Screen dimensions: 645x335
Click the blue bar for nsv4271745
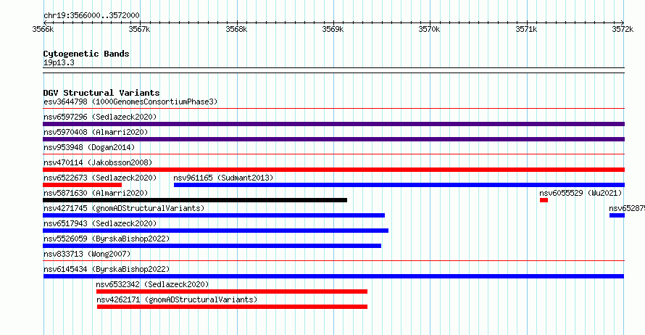point(214,215)
